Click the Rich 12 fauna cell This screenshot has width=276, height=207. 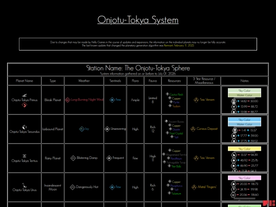(153, 129)
